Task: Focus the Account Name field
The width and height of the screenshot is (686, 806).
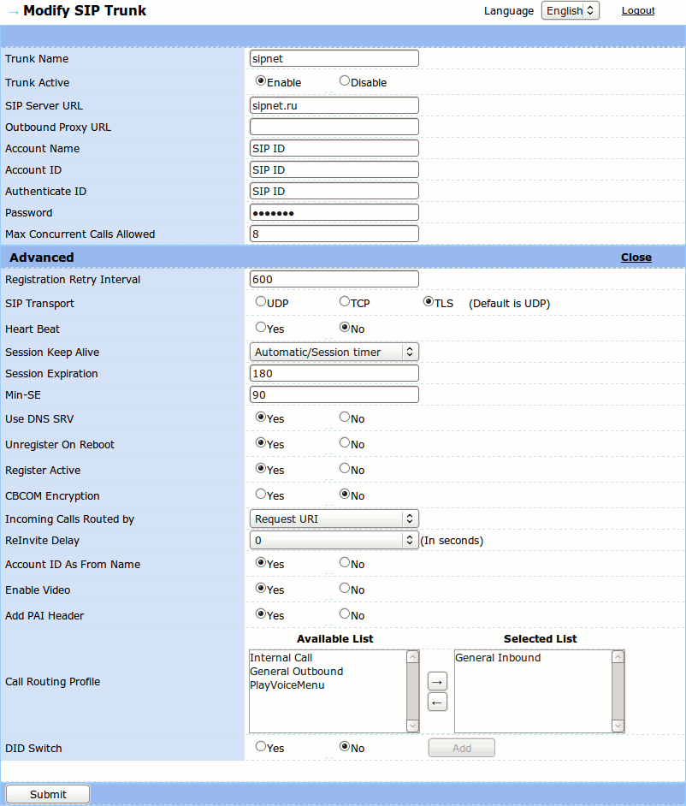Action: (334, 149)
